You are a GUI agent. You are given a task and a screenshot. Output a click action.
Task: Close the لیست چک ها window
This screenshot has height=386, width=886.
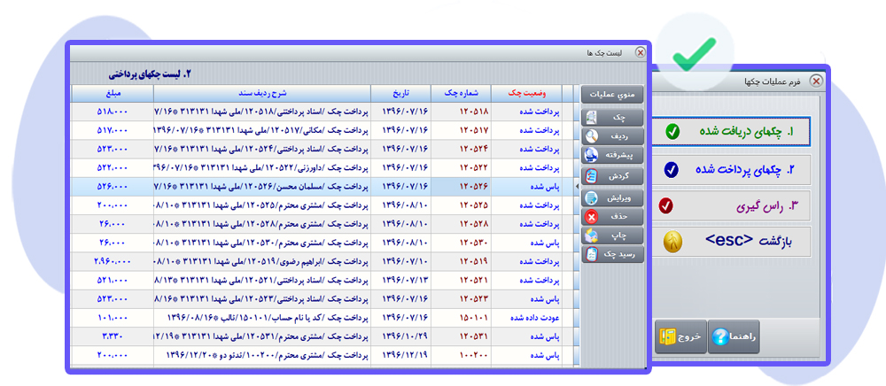tap(640, 52)
